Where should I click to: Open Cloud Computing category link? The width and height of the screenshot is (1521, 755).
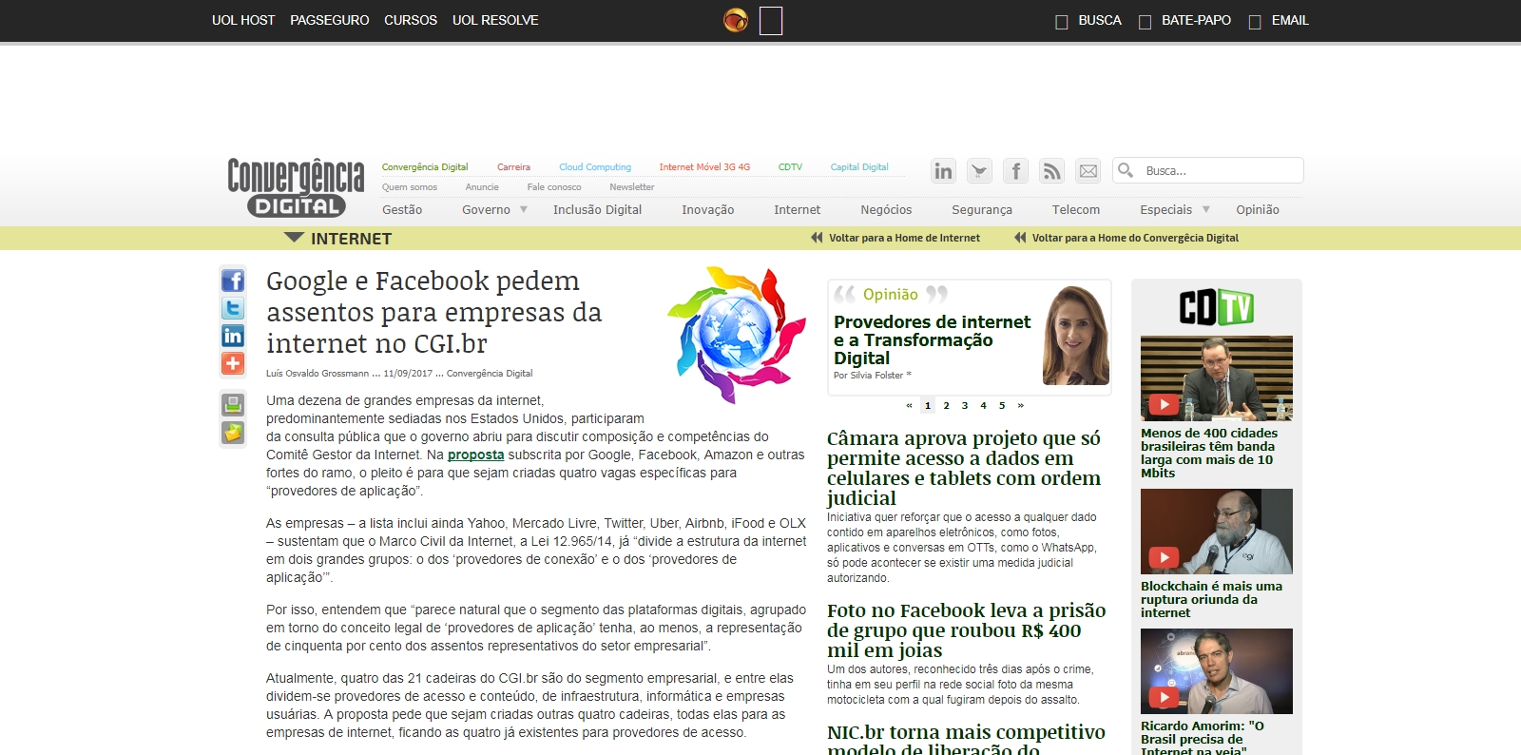(595, 166)
